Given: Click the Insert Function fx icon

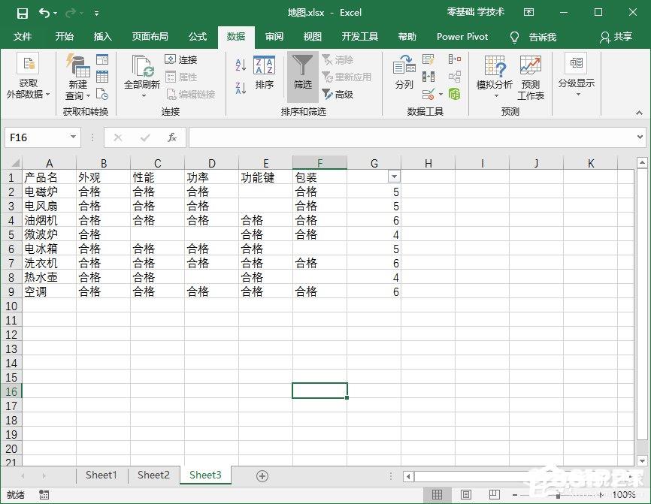Looking at the screenshot, I should 172,137.
